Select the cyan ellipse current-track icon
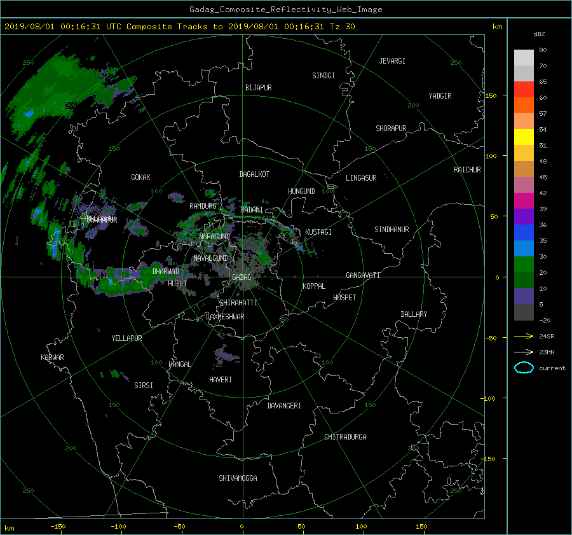The width and height of the screenshot is (572, 535). pyautogui.click(x=524, y=368)
